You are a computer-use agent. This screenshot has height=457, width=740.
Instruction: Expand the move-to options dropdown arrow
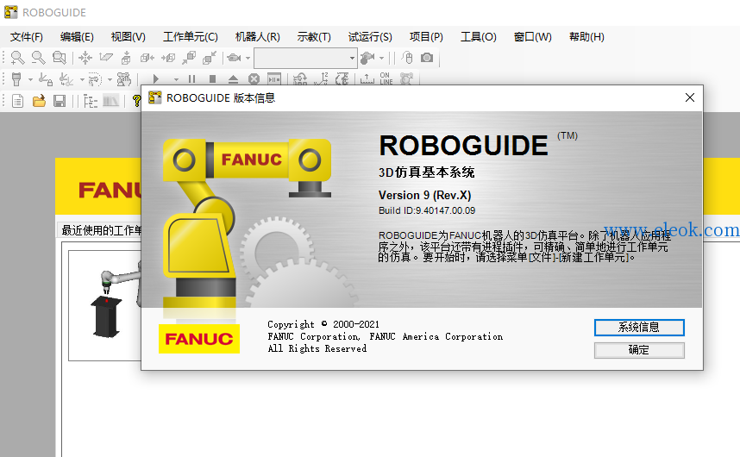point(82,79)
